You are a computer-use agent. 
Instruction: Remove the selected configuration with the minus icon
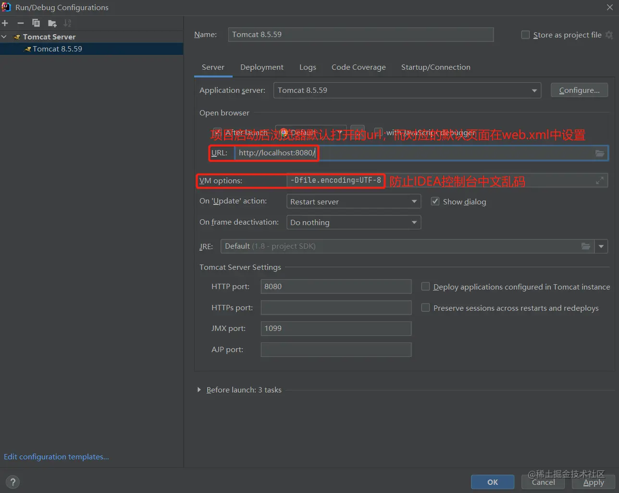tap(21, 23)
